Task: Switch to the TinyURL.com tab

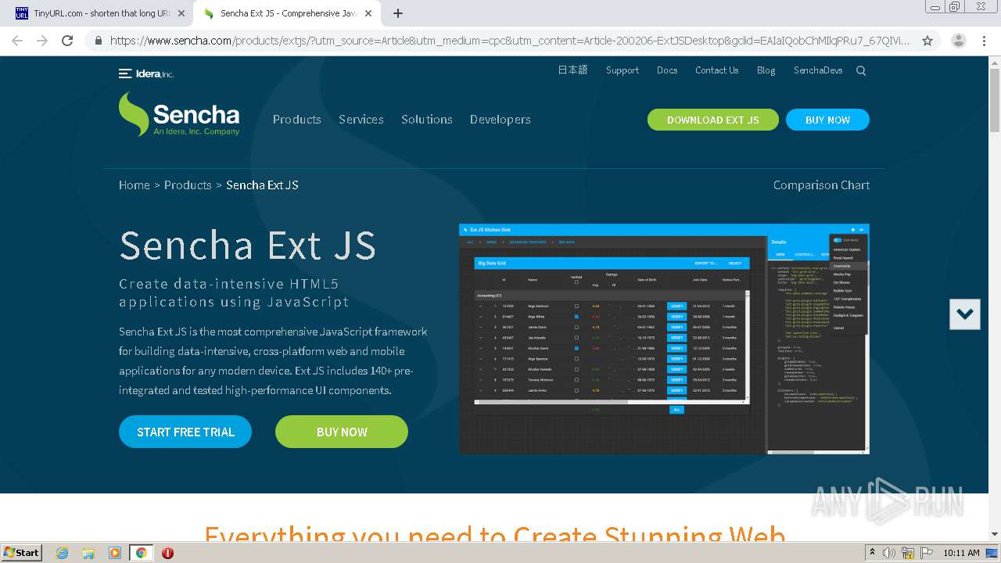Action: pos(100,13)
